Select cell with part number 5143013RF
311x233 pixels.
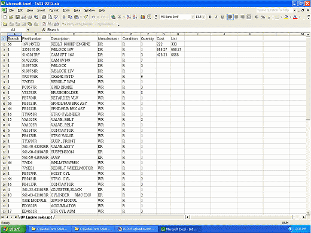tap(36, 55)
